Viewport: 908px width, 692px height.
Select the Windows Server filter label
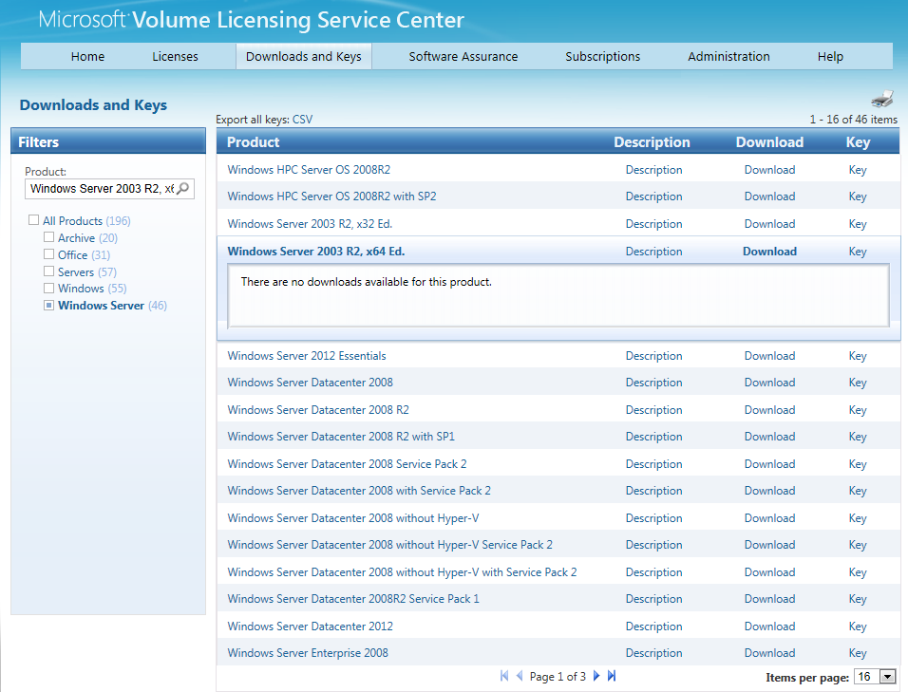(x=101, y=306)
